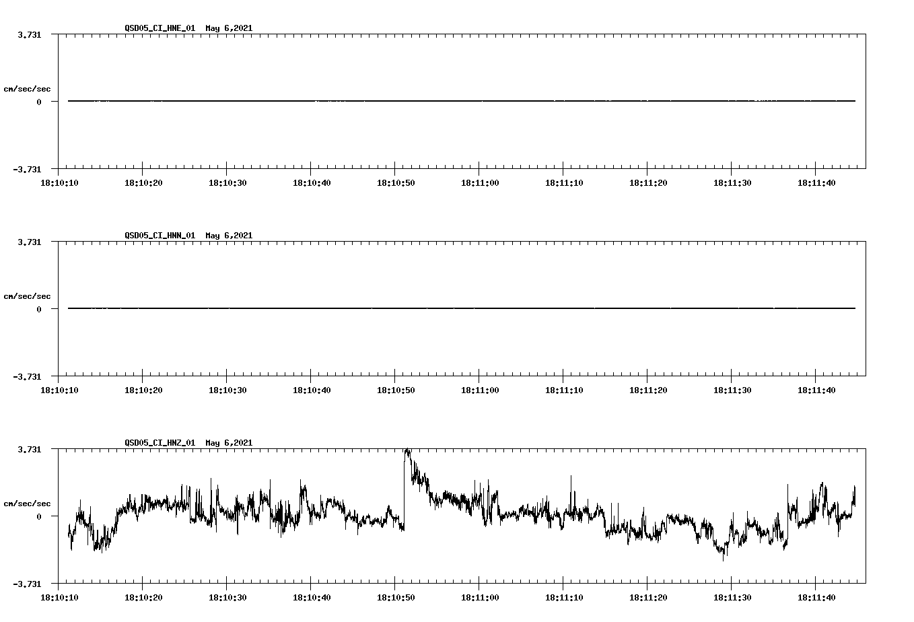Select the QSD05_CI_HNZ_01 plot title
Image resolution: width=914 pixels, height=622 pixels.
tap(161, 443)
